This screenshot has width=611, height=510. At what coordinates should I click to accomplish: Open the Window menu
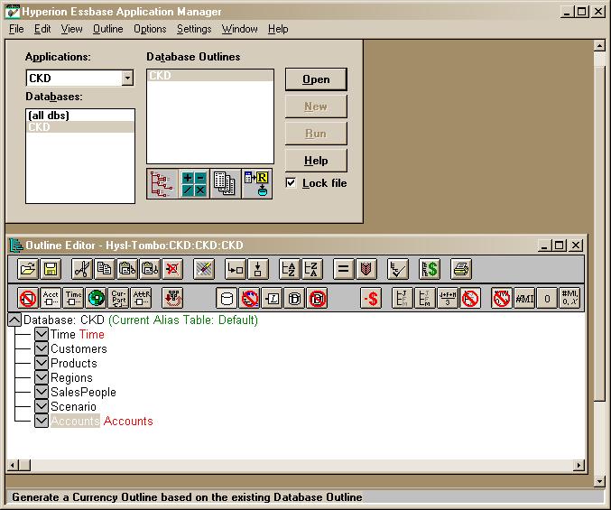point(240,29)
